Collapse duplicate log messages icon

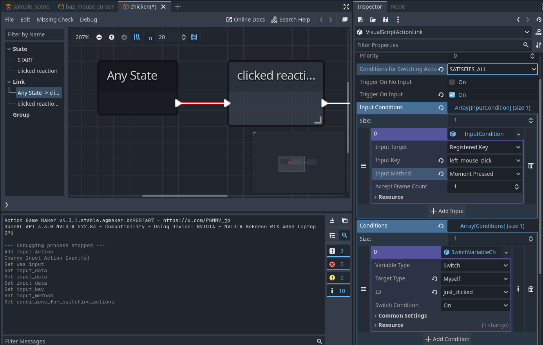(x=332, y=235)
